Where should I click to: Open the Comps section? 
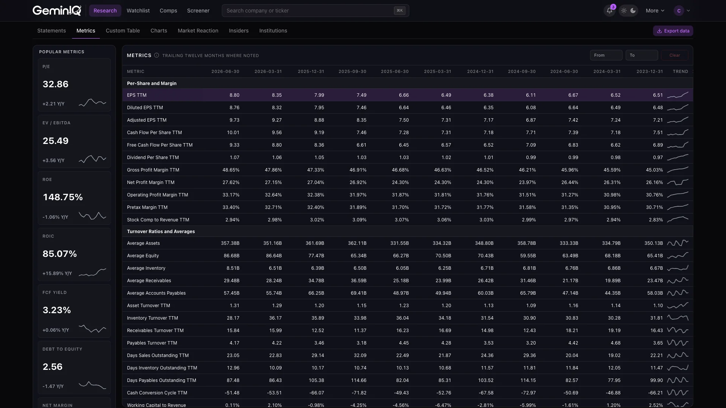pos(168,11)
